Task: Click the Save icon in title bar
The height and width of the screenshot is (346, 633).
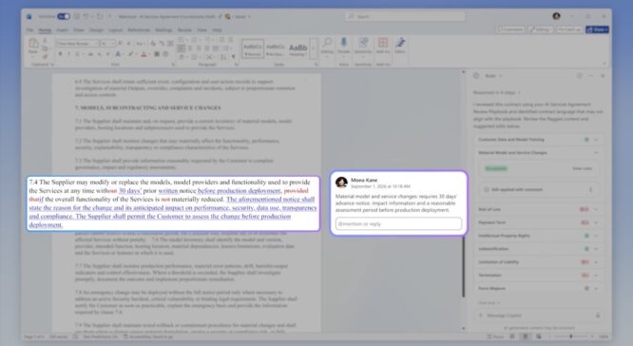Action: tap(77, 16)
